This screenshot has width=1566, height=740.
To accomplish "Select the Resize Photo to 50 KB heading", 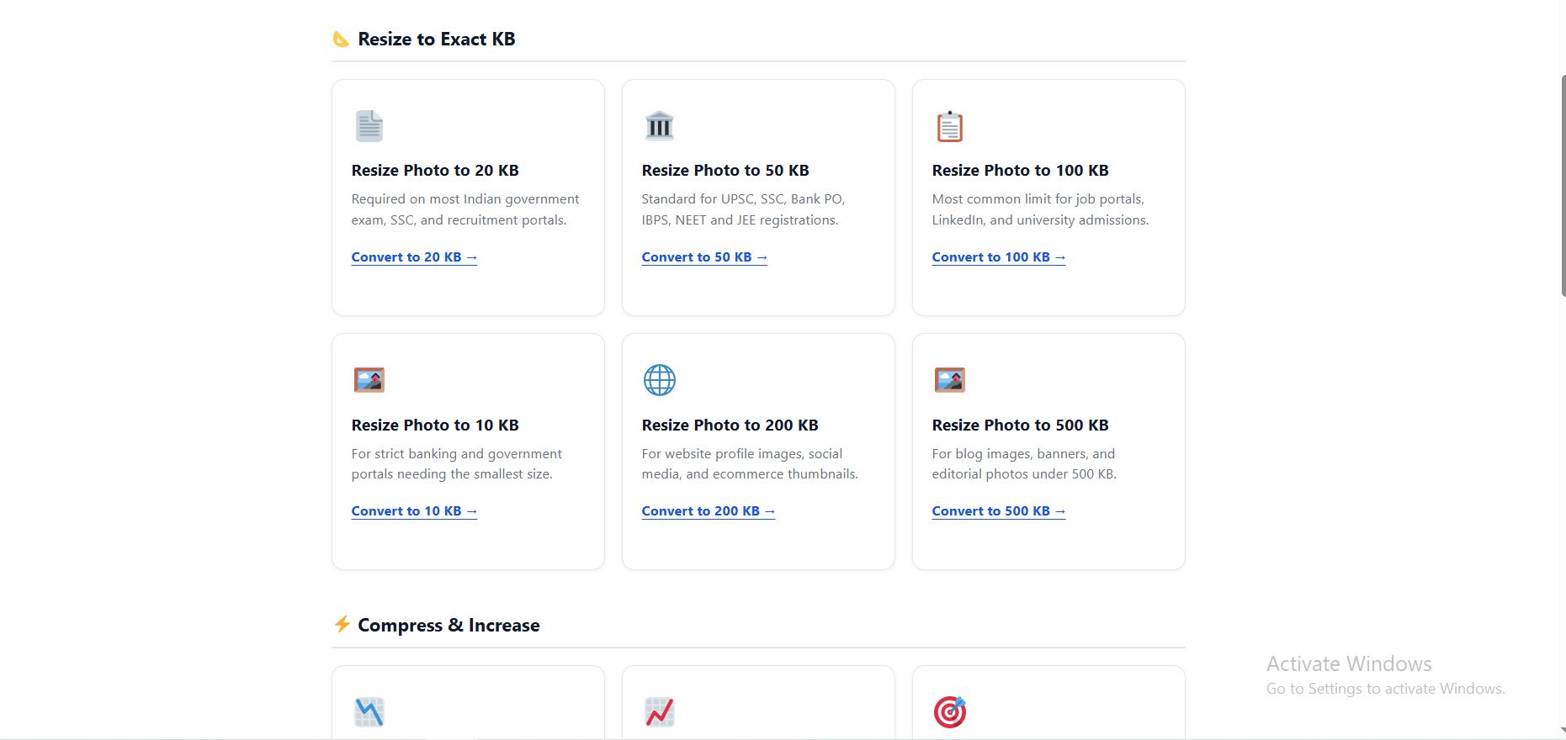I will tap(725, 171).
